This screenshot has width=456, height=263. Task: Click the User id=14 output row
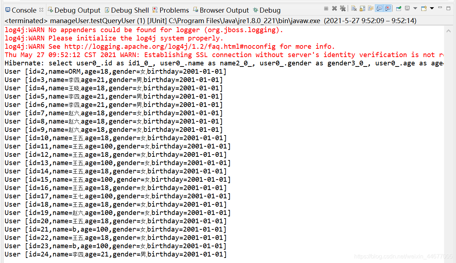[x=116, y=171]
